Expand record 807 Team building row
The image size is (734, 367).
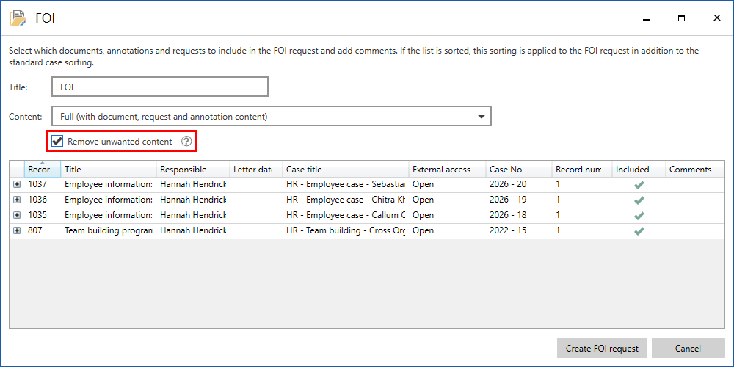[x=17, y=231]
